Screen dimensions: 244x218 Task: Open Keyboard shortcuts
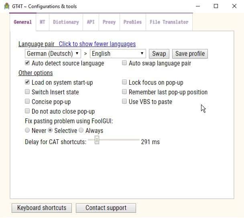[42, 208]
